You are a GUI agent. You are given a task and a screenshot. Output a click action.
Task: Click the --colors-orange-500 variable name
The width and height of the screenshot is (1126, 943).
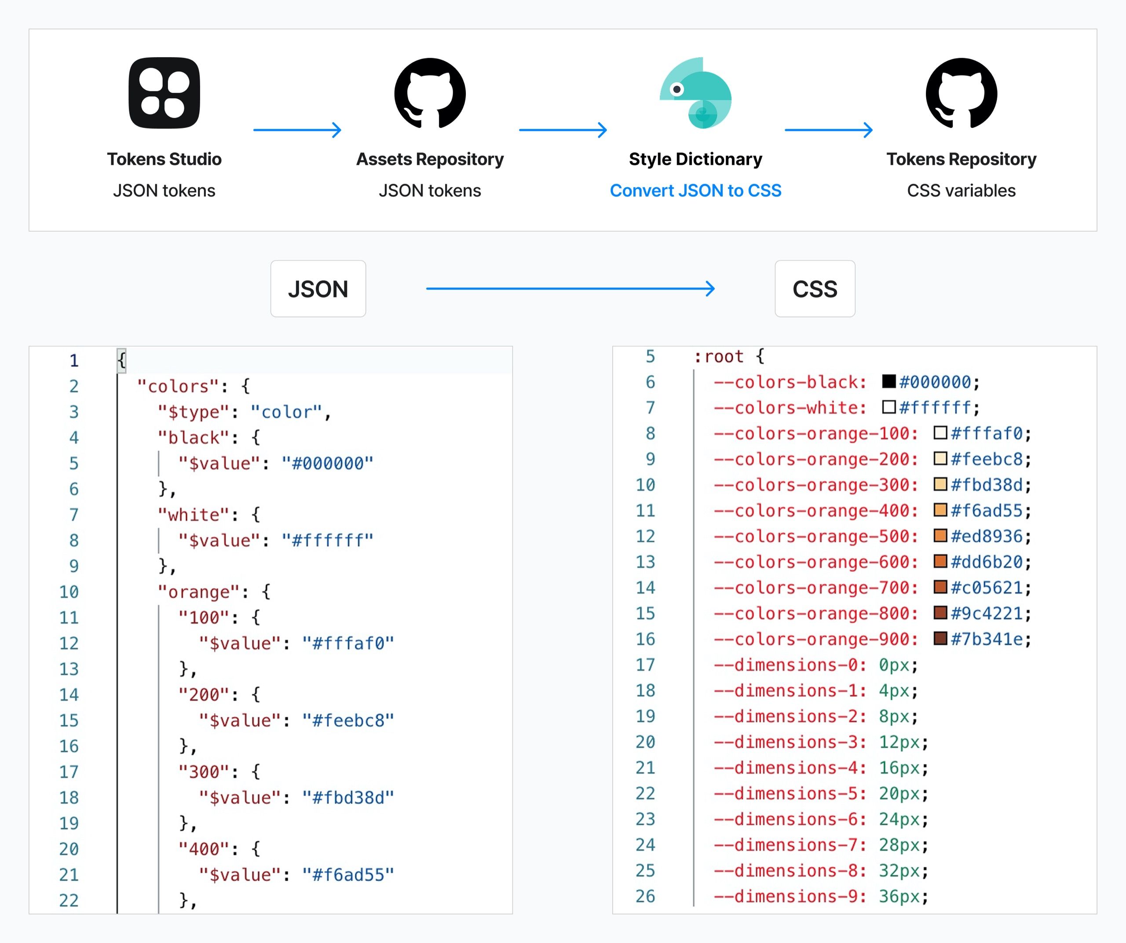[815, 536]
